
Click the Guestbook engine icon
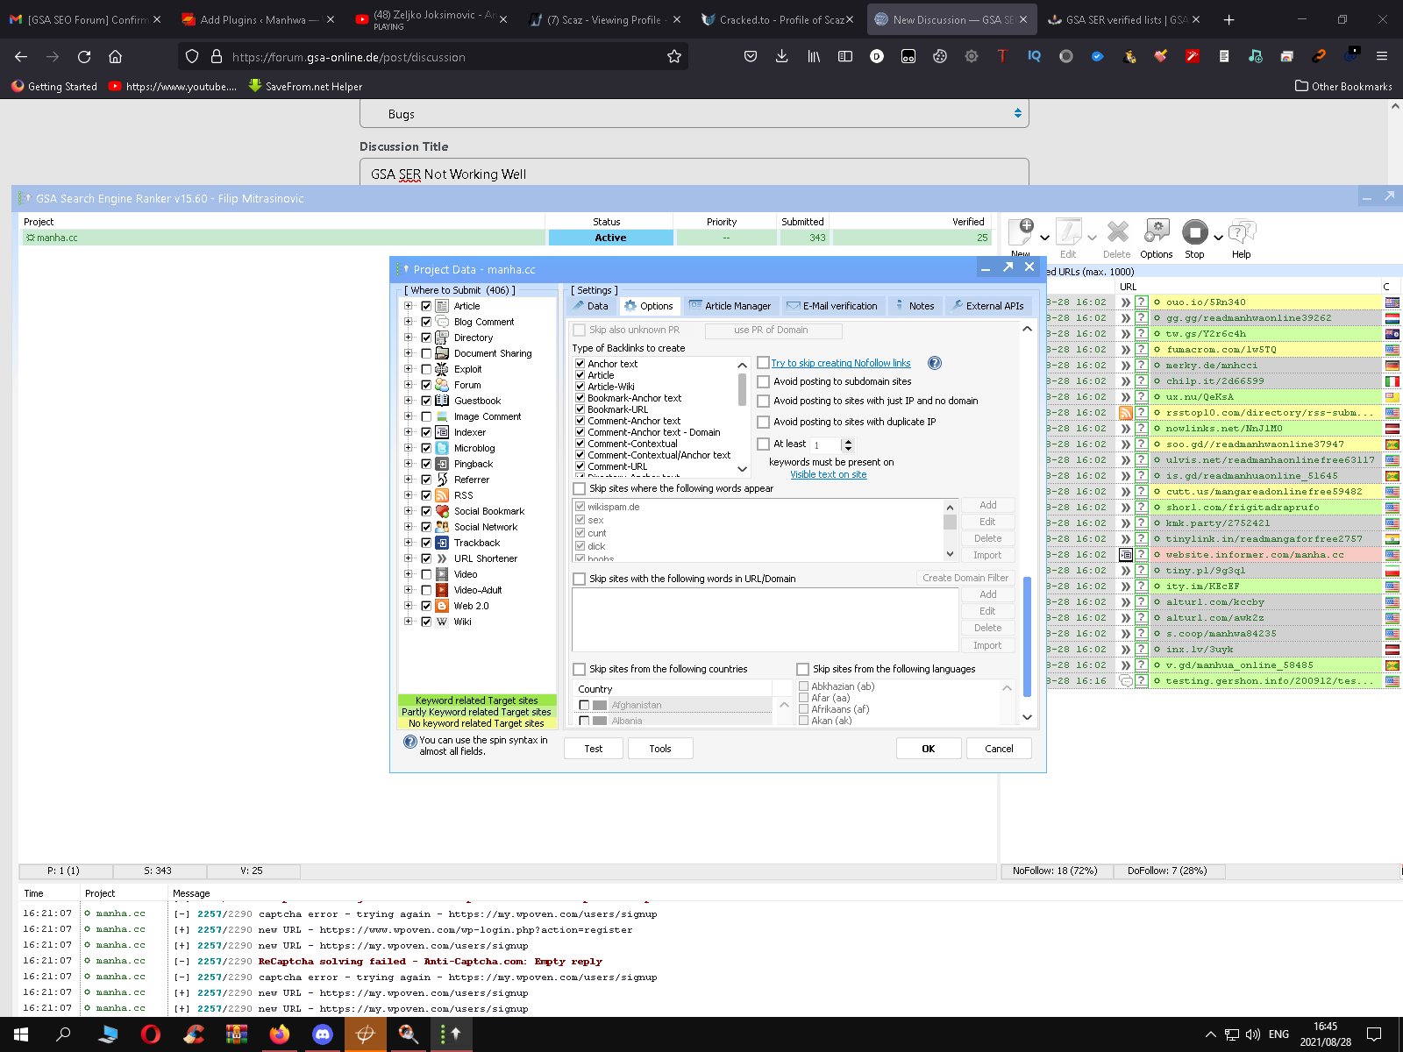coord(442,401)
